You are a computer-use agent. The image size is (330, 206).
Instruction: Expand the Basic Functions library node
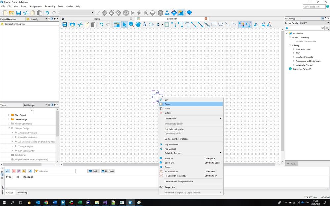click(x=293, y=49)
